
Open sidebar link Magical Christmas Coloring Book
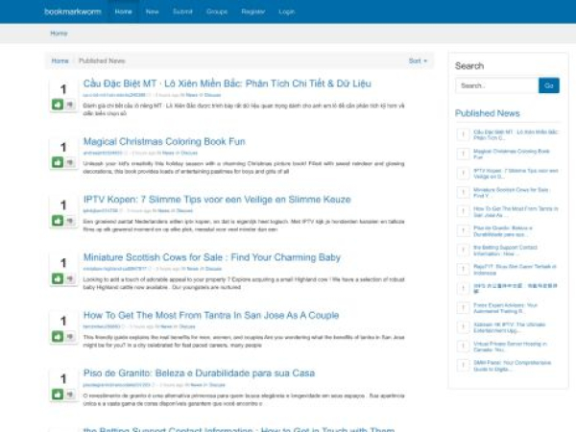(512, 154)
